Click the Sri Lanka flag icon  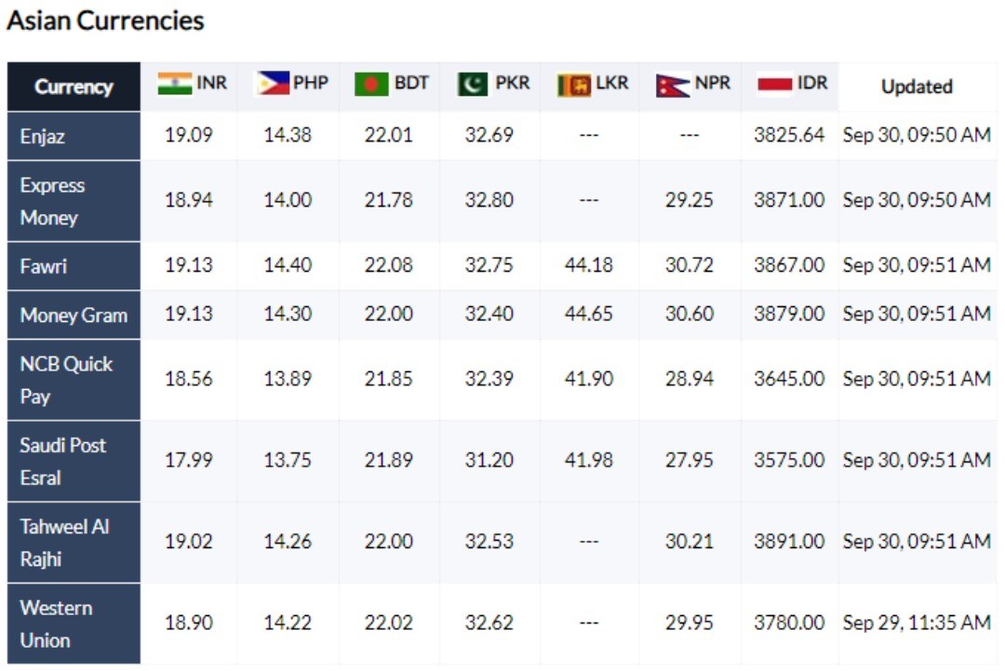pyautogui.click(x=574, y=86)
